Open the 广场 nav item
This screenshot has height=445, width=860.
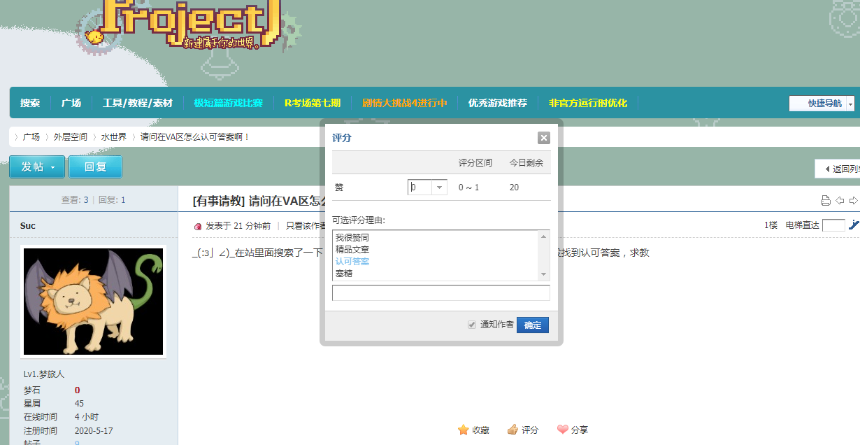coord(71,103)
